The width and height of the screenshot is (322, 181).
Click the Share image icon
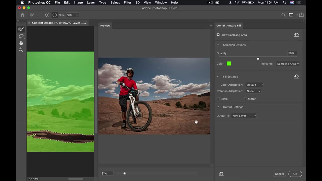tap(301, 15)
